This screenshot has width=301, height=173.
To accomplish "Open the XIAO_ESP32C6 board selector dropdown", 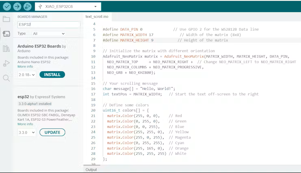I will (x=68, y=6).
